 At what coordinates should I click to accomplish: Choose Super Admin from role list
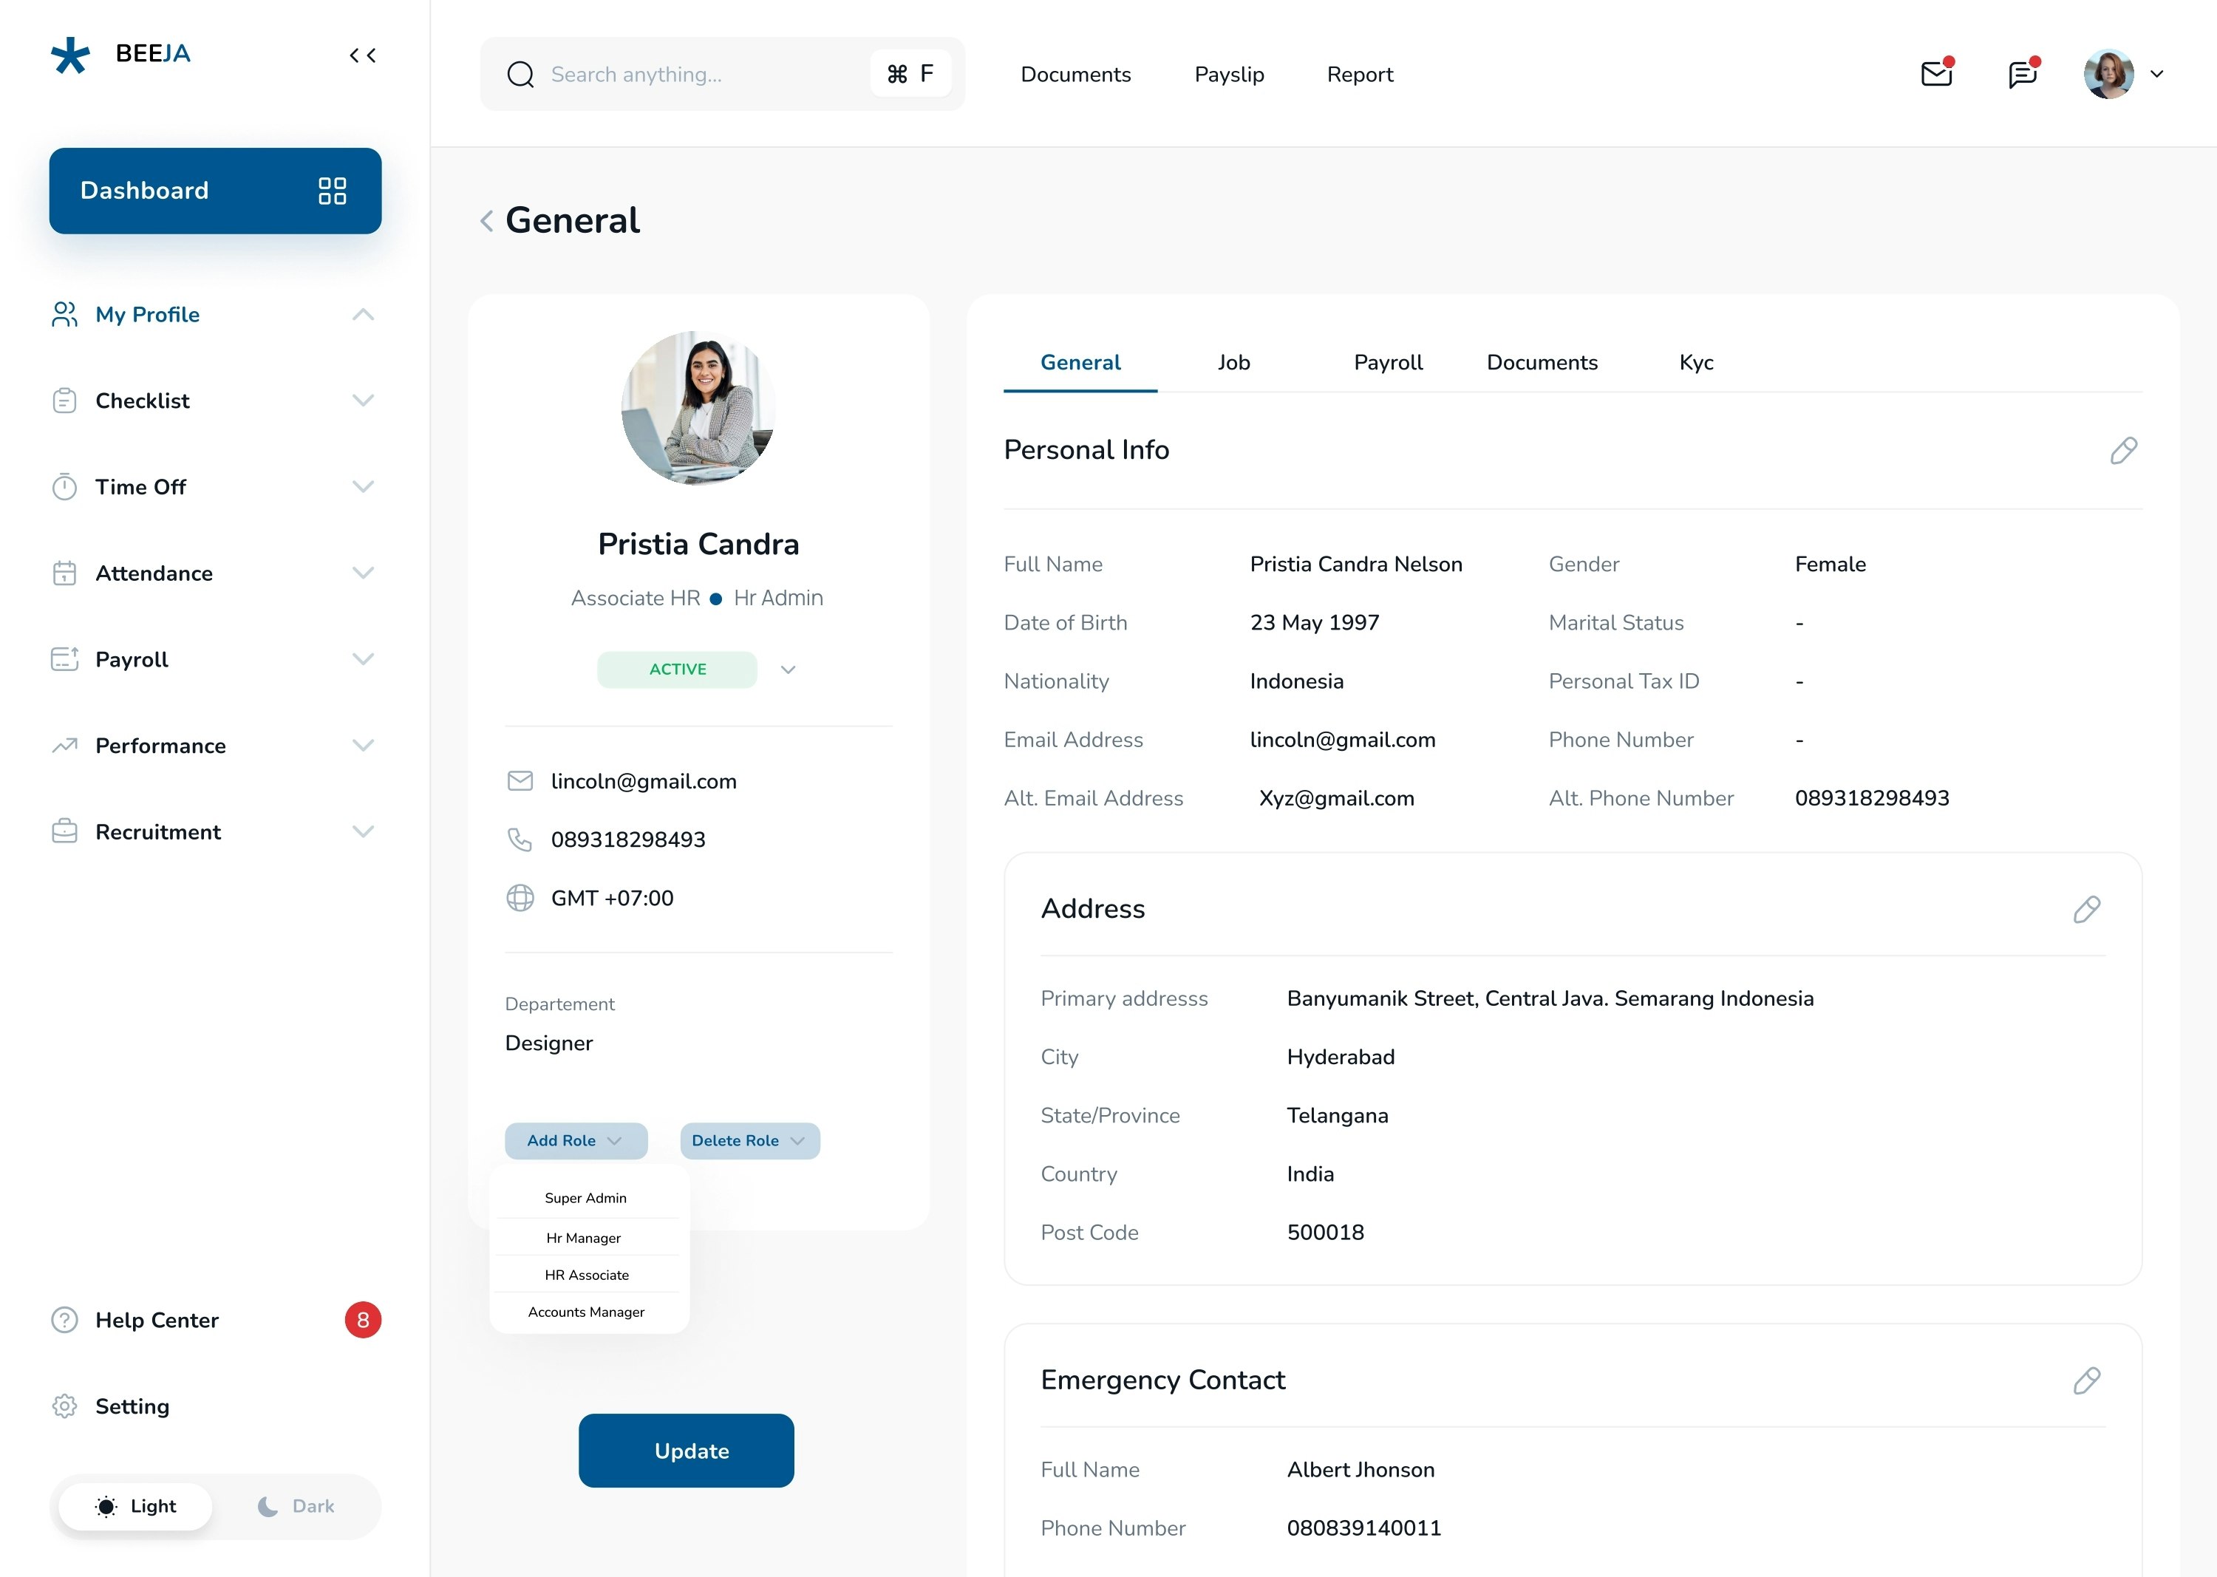pos(585,1199)
